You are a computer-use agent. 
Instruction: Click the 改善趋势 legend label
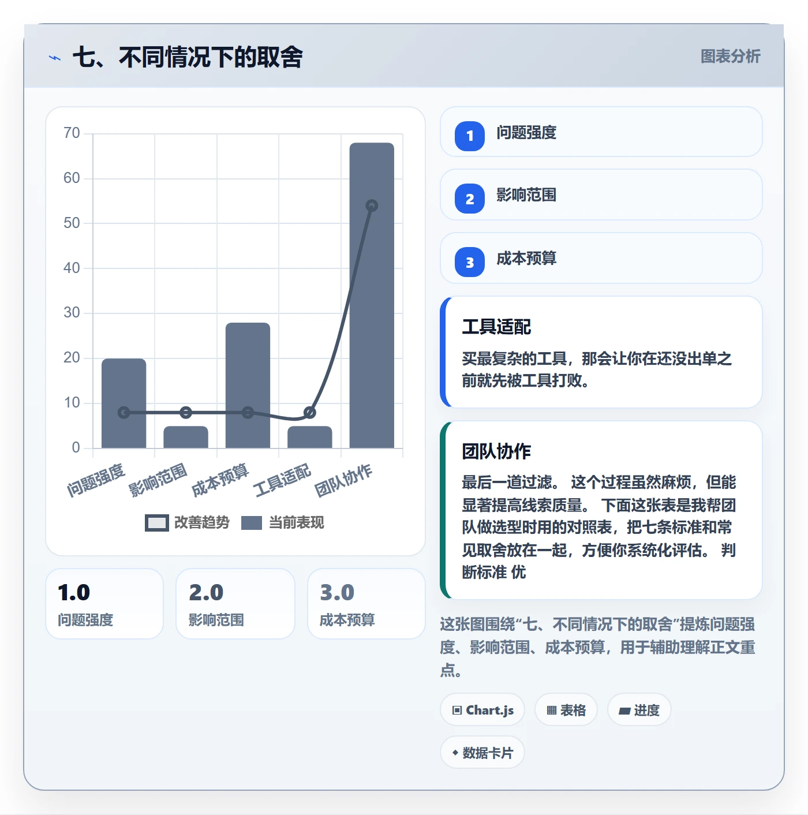pyautogui.click(x=202, y=523)
